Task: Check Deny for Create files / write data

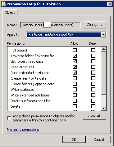Action: 93,78
